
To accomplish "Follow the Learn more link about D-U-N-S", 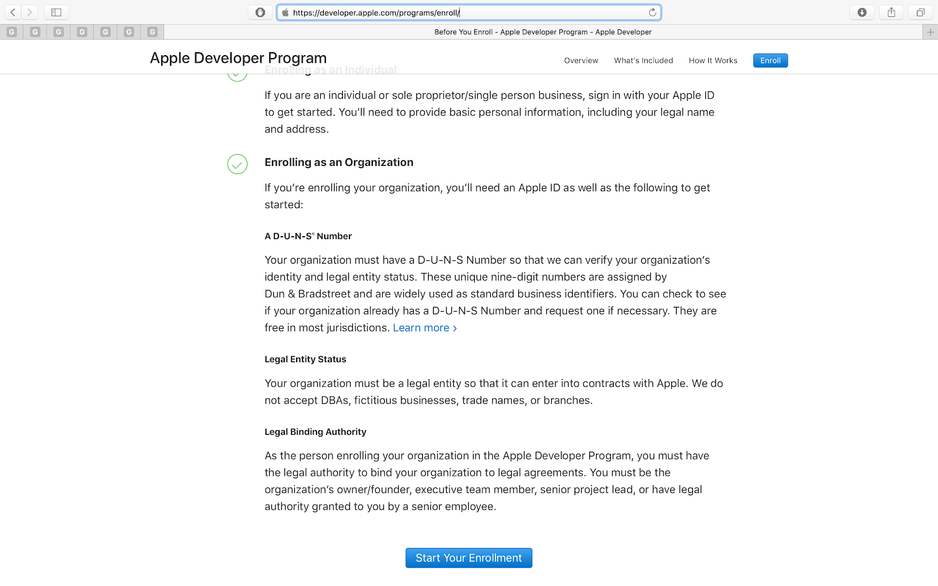I will coord(421,328).
